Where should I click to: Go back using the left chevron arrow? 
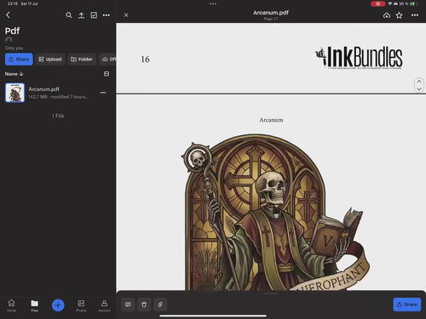pos(8,15)
